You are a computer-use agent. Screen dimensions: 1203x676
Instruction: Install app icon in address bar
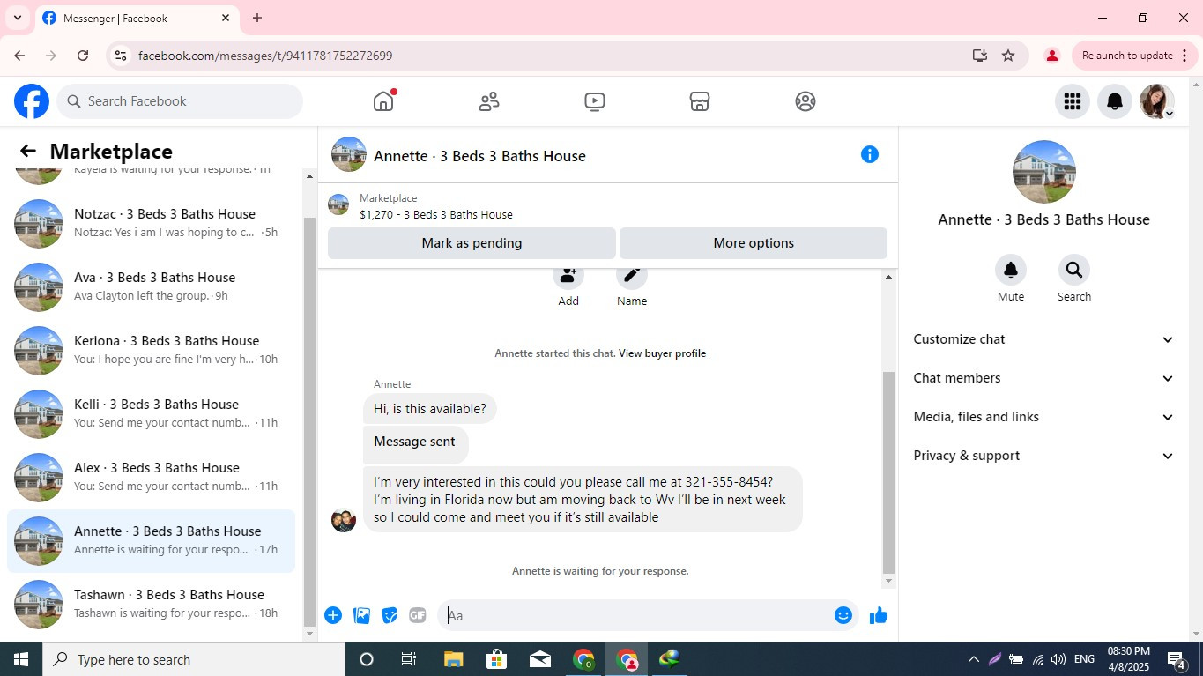click(x=980, y=56)
